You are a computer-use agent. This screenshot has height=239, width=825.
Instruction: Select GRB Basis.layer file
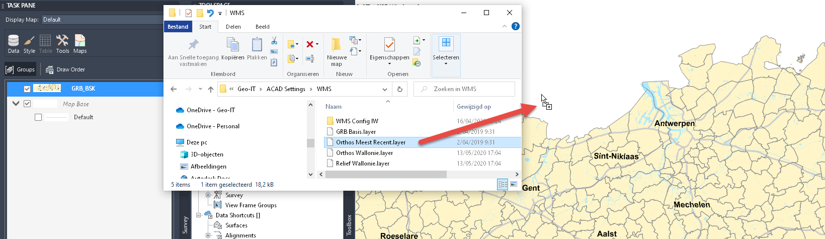click(356, 132)
